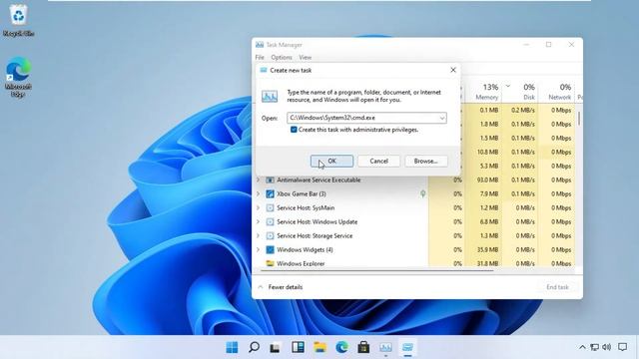Screen dimensions: 639x359
Task: Click 93.0 MB memory cell
Action: click(487, 179)
